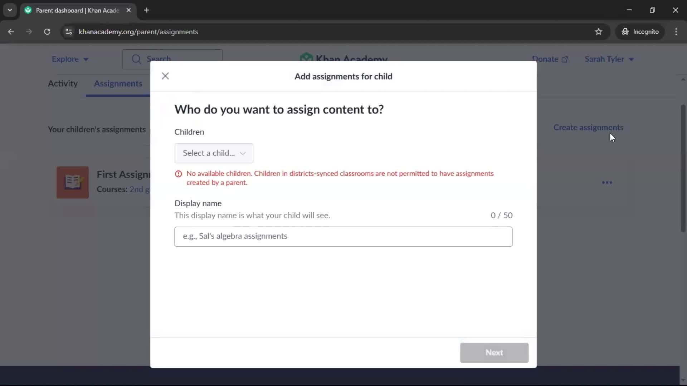Close the Parent dashboard tab
Screen dimensions: 687x386
click(x=128, y=10)
